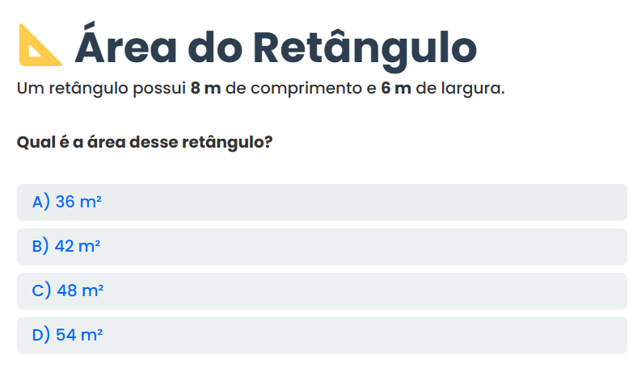Pick answer C) 48 m²
The width and height of the screenshot is (641, 376).
click(x=321, y=290)
